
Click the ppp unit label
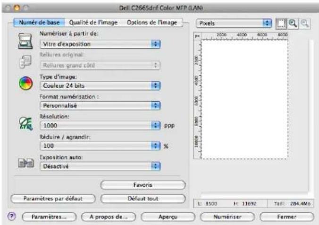169,126
